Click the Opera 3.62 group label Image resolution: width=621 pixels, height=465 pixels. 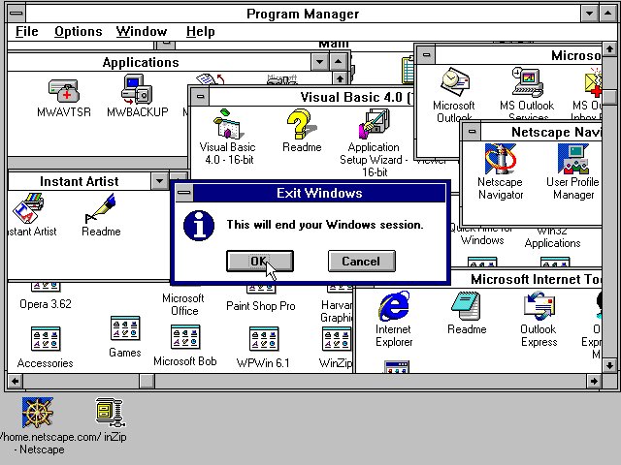[46, 303]
